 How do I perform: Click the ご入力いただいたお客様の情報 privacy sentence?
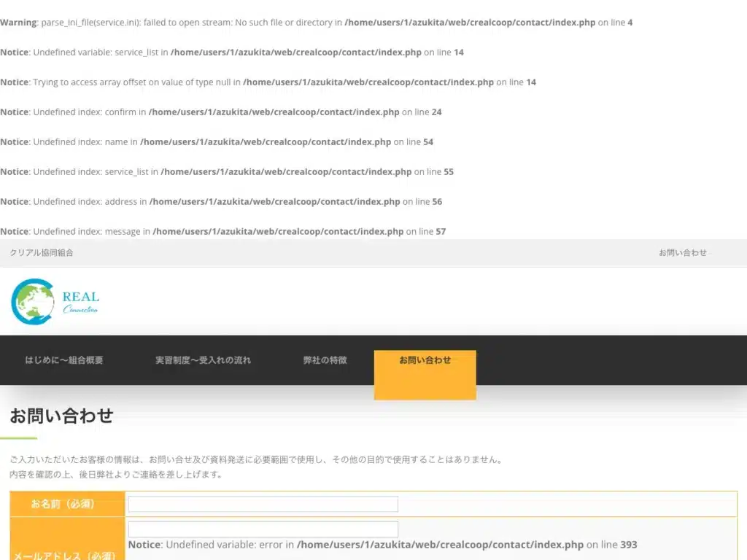coord(256,459)
